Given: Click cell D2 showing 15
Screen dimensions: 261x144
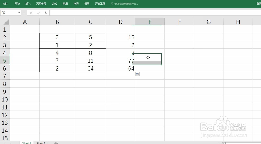Looking at the screenshot, I should (121, 37).
